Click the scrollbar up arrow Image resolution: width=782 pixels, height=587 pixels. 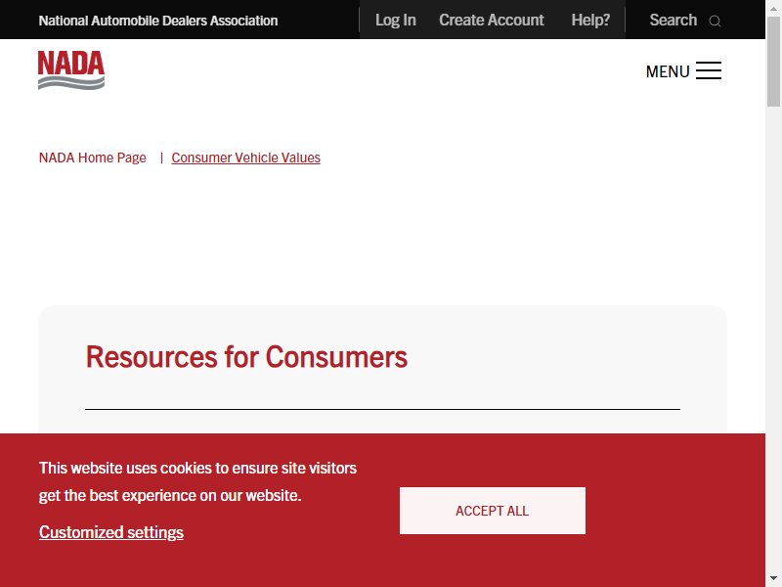click(x=773, y=9)
